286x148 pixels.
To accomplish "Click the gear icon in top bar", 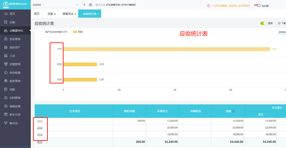I will tap(90, 5).
